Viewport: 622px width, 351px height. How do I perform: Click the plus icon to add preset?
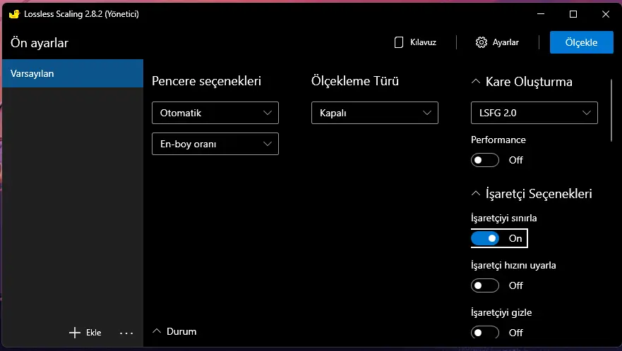point(75,333)
